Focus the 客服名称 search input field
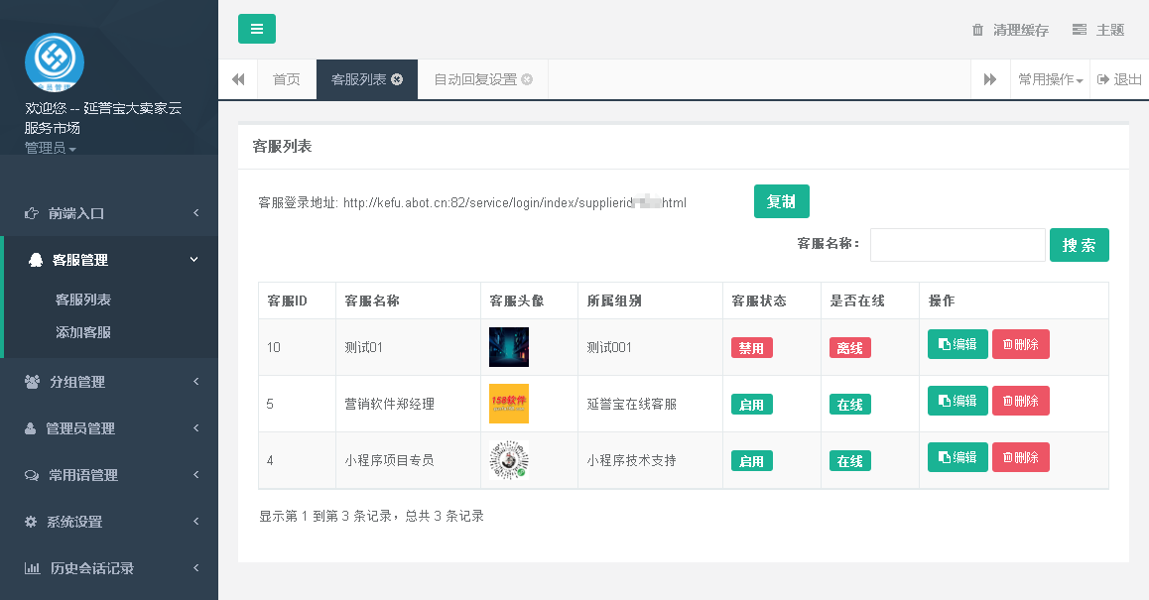 pyautogui.click(x=957, y=245)
